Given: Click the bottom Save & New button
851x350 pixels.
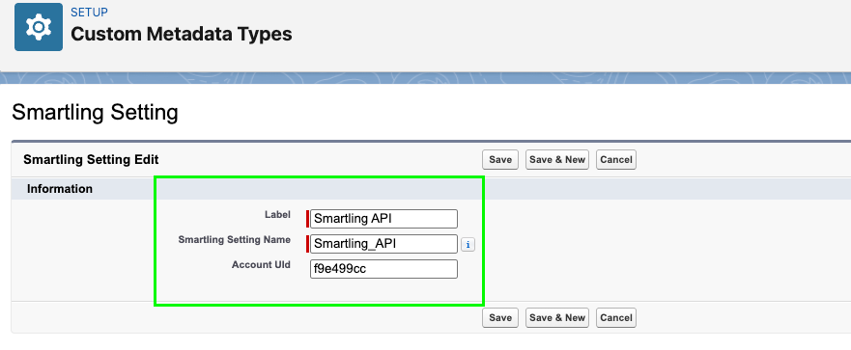Looking at the screenshot, I should point(557,317).
